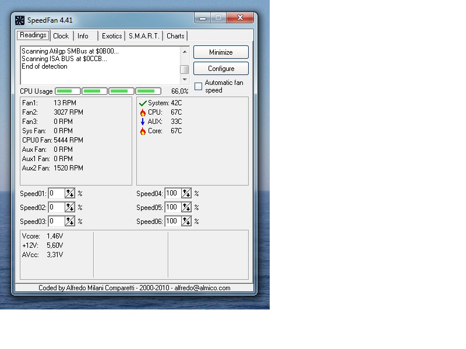This screenshot has width=466, height=349.
Task: Switch to the Readings tab
Action: click(x=33, y=35)
